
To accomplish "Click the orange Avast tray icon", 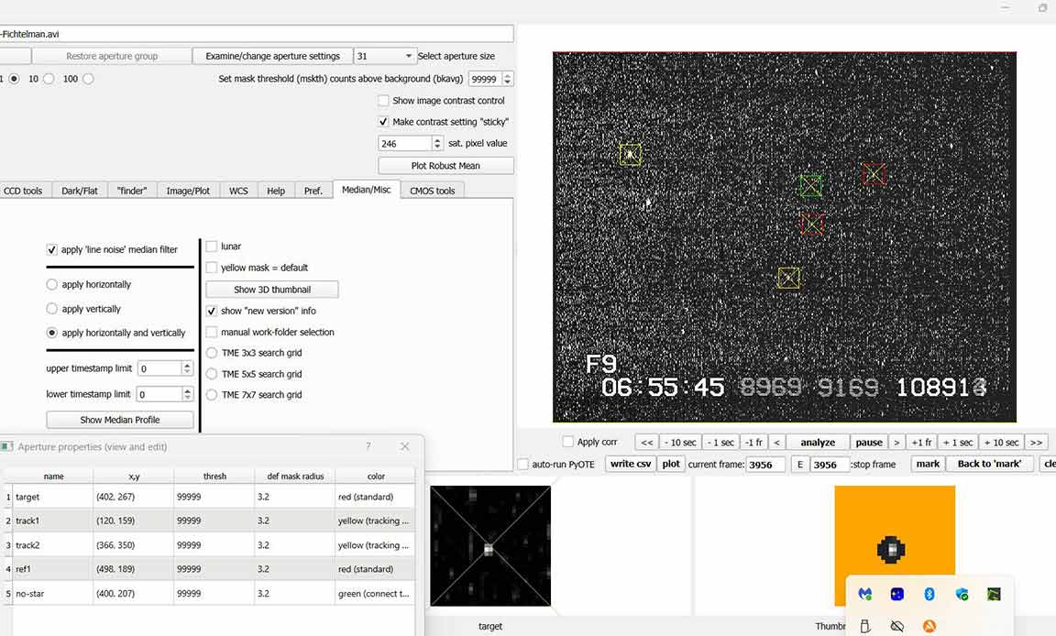I will click(x=929, y=626).
